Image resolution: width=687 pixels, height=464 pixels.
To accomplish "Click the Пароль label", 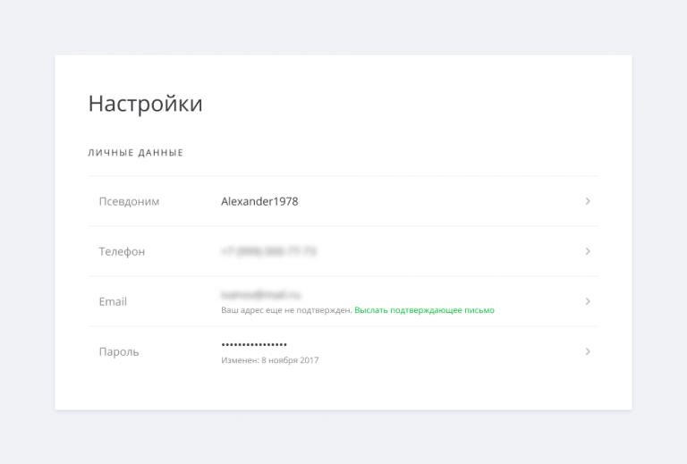I will (119, 351).
